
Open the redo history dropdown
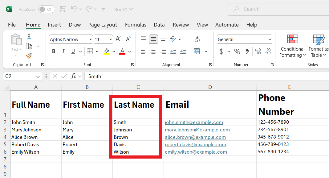pos(95,9)
